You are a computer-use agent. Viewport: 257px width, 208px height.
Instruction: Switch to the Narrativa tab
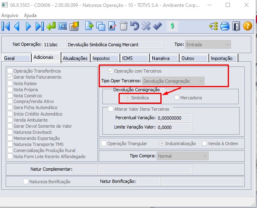click(x=164, y=58)
